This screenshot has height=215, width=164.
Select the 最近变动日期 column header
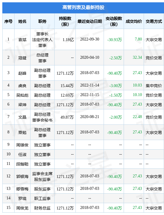90,21
